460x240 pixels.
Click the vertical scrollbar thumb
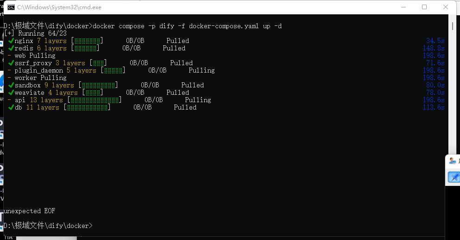tap(453, 26)
